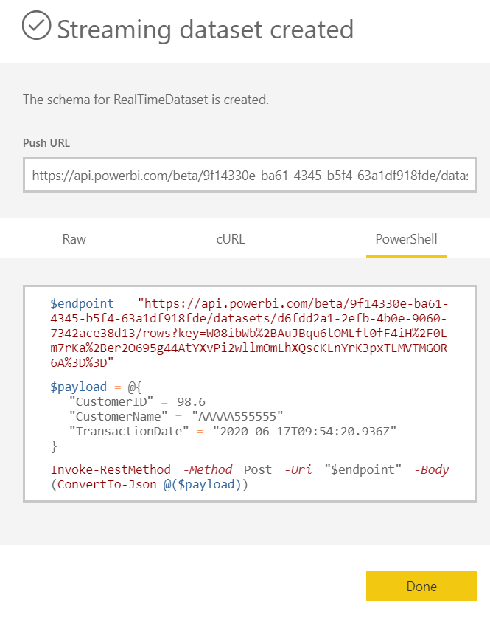The image size is (490, 625).
Task: Switch to the Raw tab
Action: click(x=74, y=238)
